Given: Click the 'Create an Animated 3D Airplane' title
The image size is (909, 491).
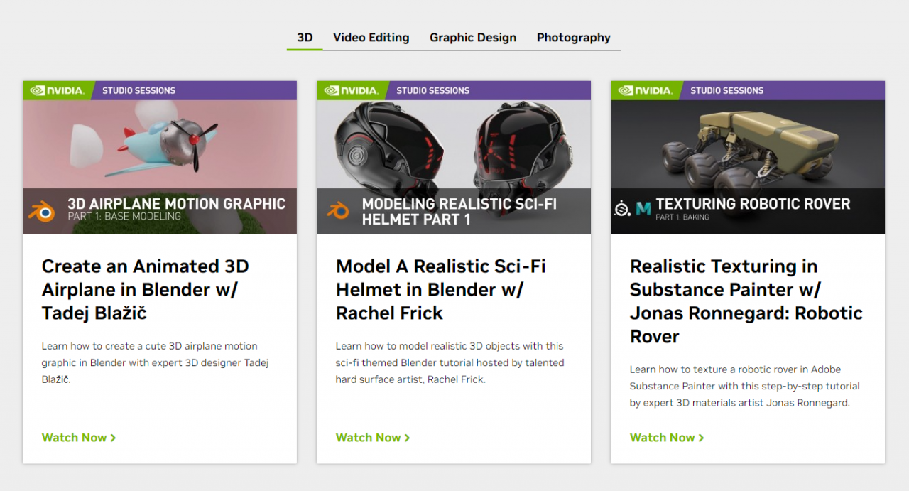Looking at the screenshot, I should 146,289.
